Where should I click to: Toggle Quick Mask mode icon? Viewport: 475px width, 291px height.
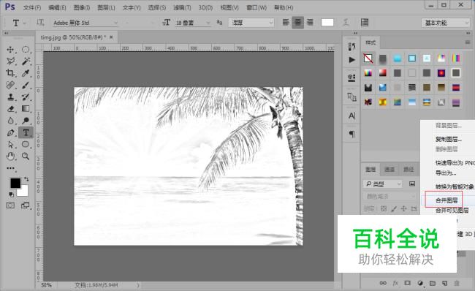(x=11, y=205)
